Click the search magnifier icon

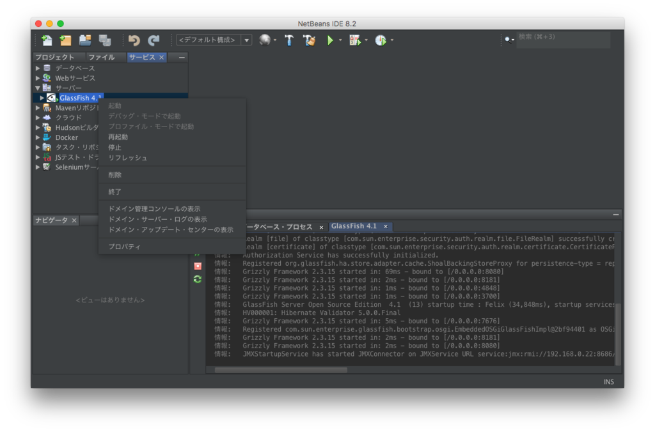[x=508, y=40]
